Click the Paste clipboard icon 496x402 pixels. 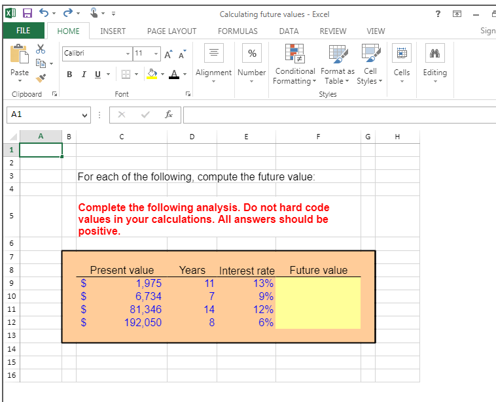click(x=19, y=54)
